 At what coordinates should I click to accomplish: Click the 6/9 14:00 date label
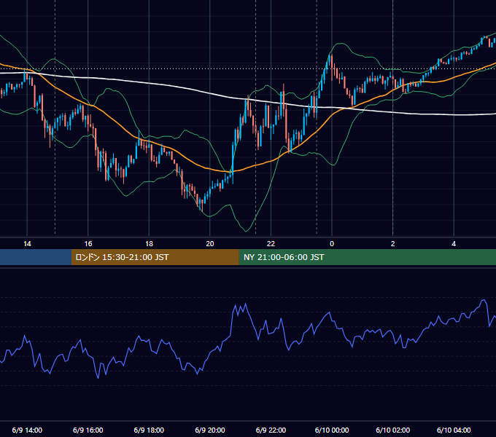click(x=27, y=430)
